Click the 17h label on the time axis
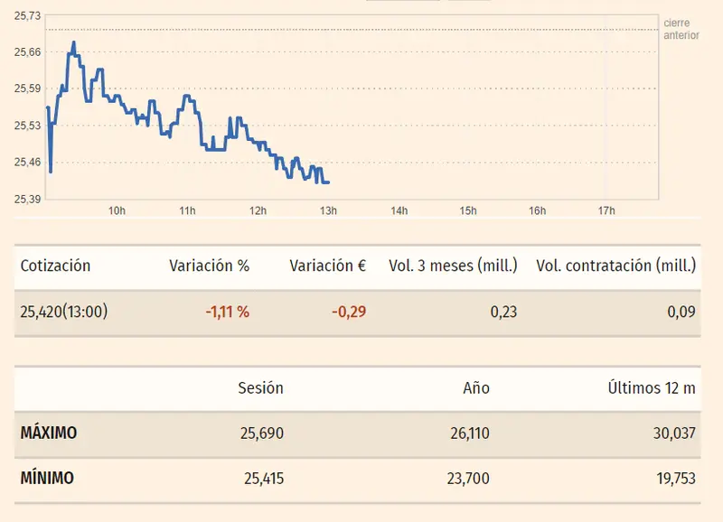 point(607,211)
